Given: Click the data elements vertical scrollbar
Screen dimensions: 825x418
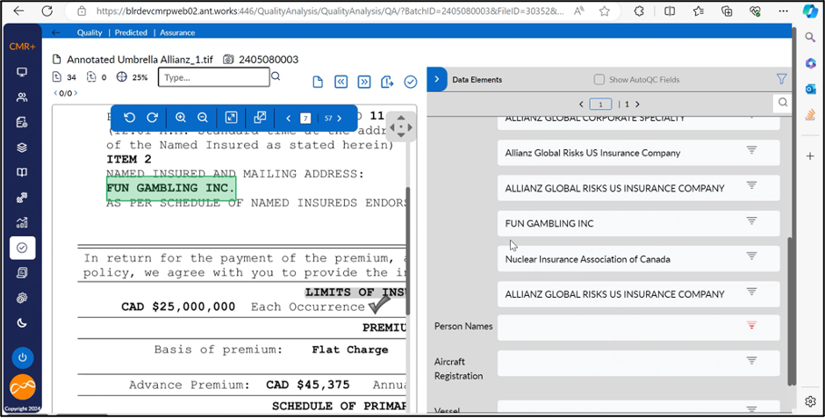Looking at the screenshot, I should point(792,307).
